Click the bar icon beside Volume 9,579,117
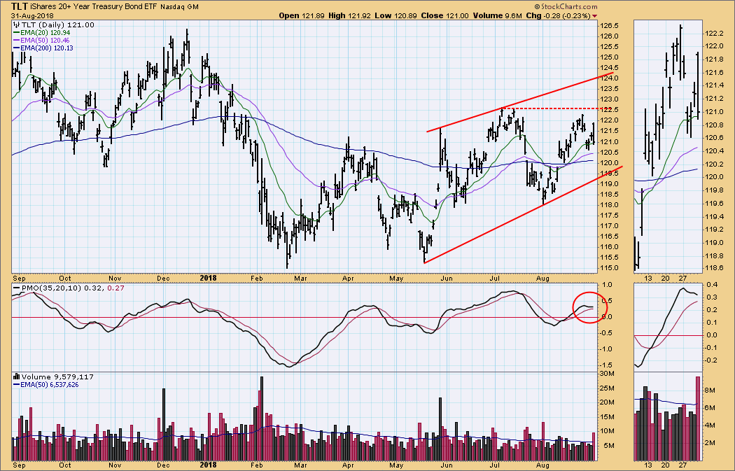 16,377
